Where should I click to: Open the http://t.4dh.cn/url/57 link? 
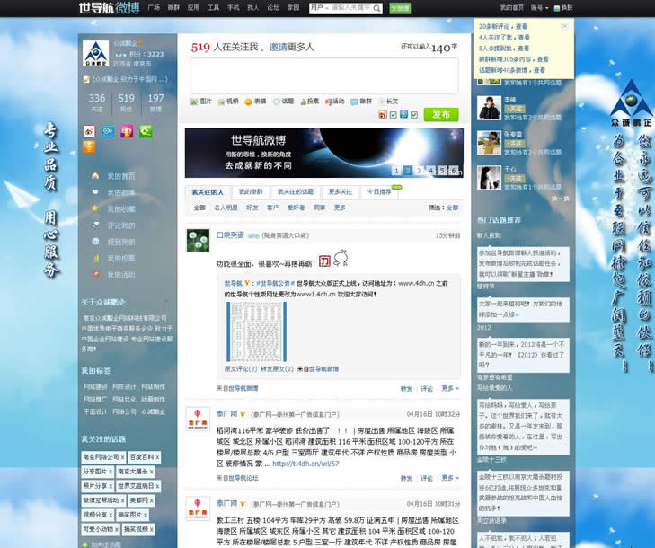tap(305, 464)
